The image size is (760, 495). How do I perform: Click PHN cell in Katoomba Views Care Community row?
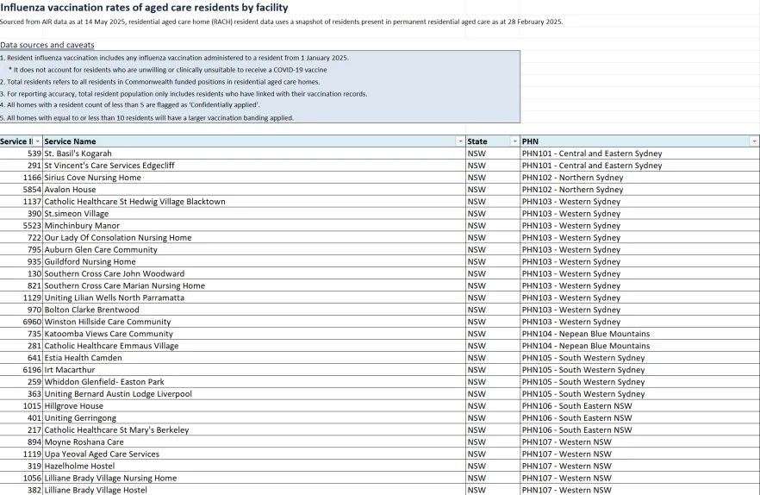point(639,334)
